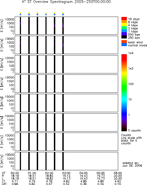Click the LAT value 0.52
Viewport: 147px width, 185px height.
coord(66,184)
